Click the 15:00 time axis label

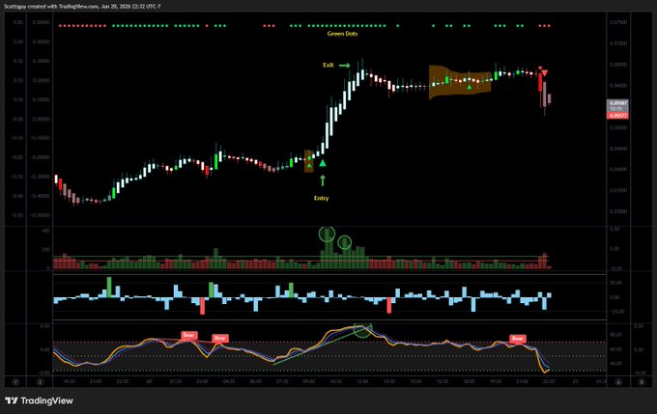pyautogui.click(x=415, y=382)
